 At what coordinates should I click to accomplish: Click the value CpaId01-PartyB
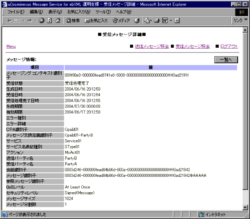point(79,135)
